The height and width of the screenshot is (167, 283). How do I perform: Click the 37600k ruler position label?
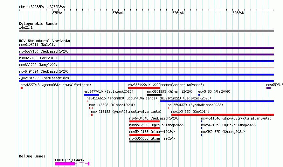pyautogui.click(x=118, y=13)
